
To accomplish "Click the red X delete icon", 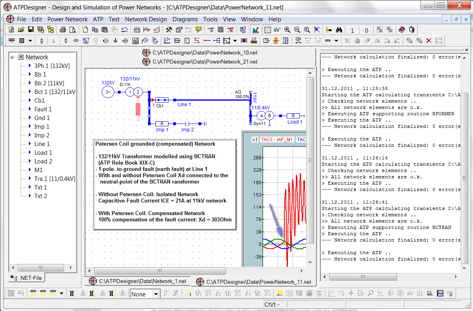I will click(x=429, y=40).
